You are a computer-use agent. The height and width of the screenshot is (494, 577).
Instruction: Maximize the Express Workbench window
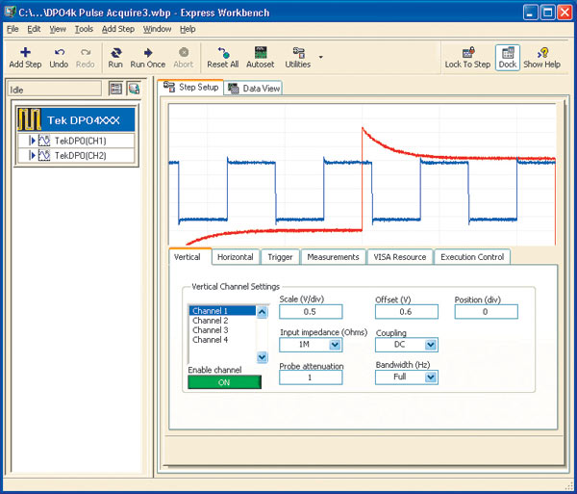(547, 13)
